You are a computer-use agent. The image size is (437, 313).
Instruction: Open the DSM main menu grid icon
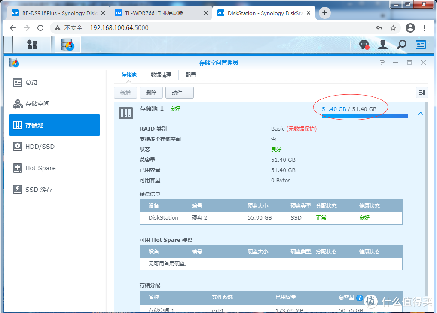click(32, 45)
